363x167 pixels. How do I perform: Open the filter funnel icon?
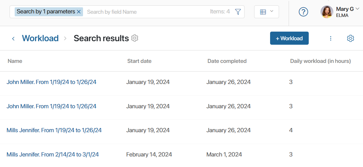[238, 12]
